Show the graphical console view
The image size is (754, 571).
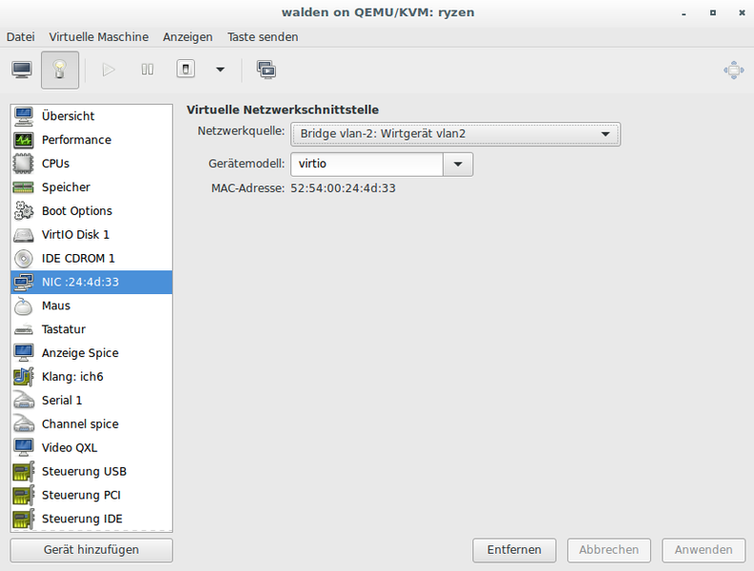21,69
